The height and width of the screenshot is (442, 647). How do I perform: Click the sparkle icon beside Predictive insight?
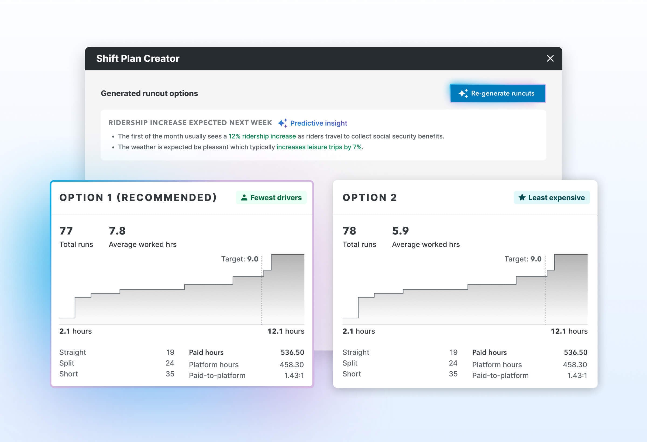(x=283, y=123)
